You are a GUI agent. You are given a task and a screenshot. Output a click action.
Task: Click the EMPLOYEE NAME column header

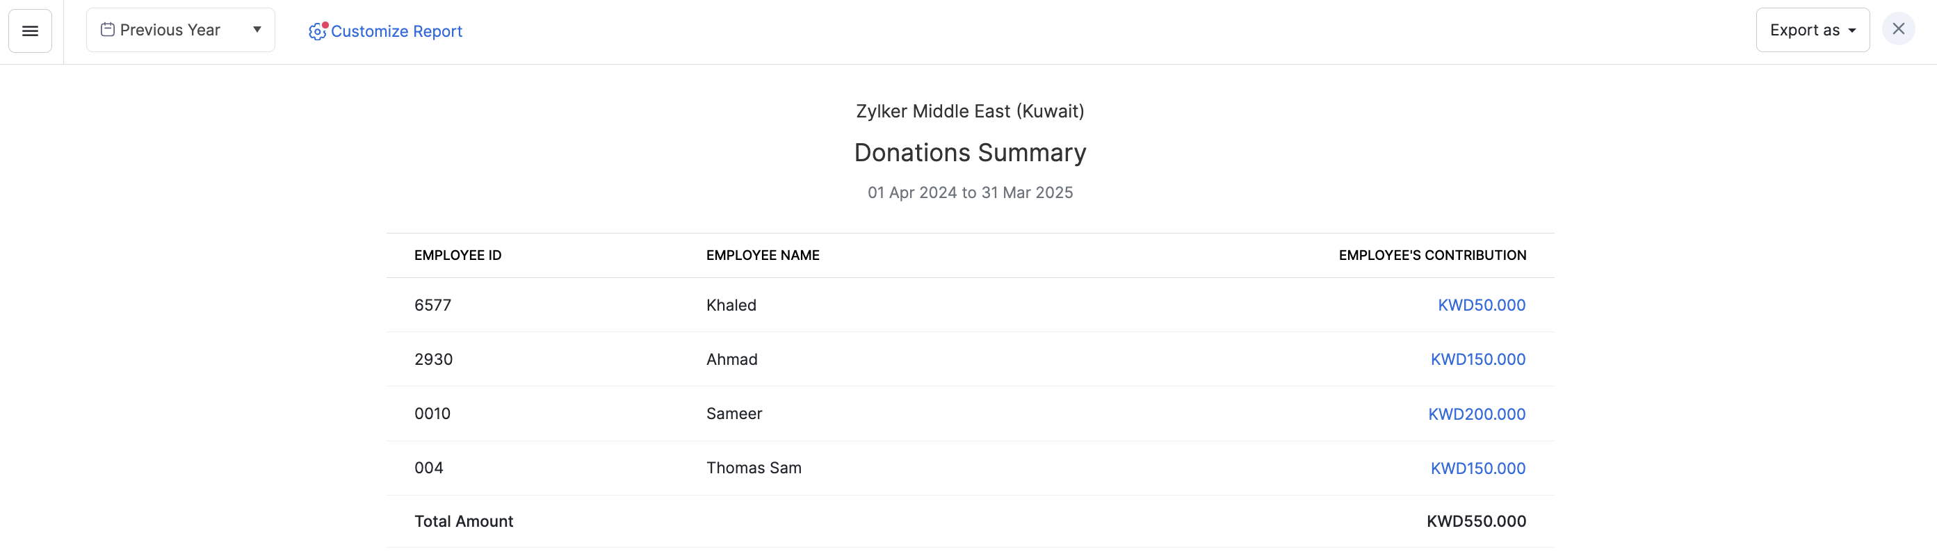[763, 254]
